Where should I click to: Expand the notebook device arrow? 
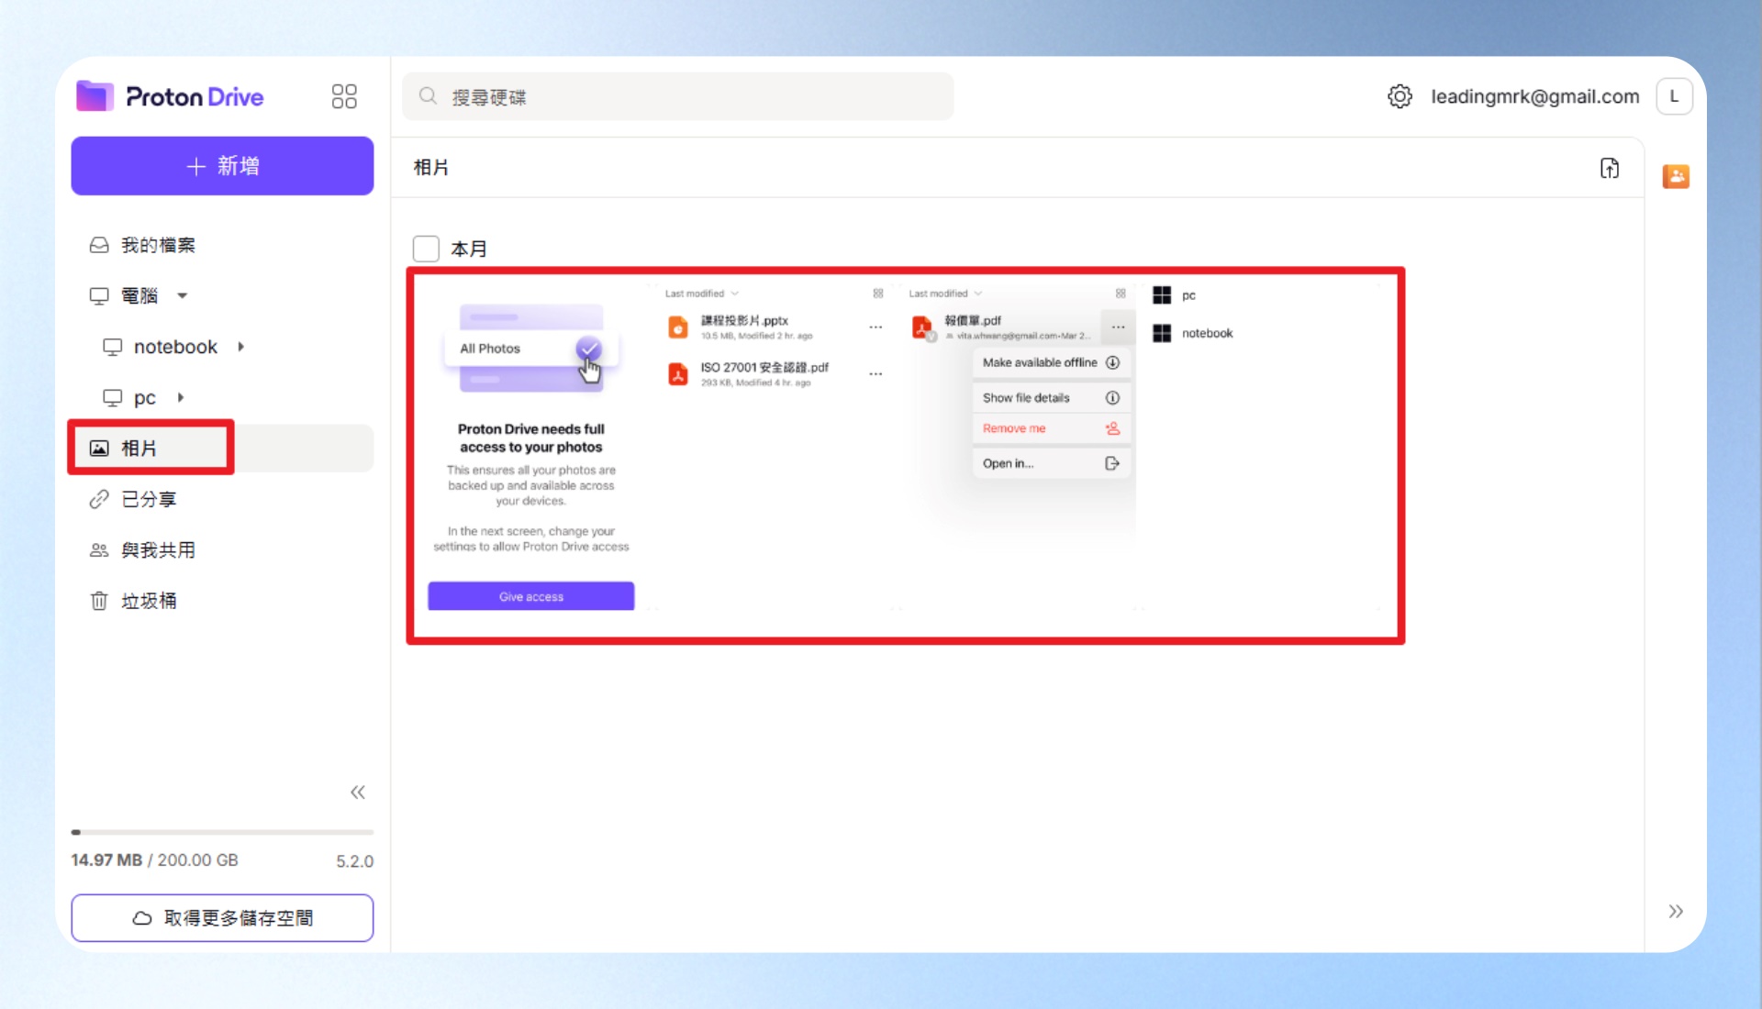pos(240,347)
